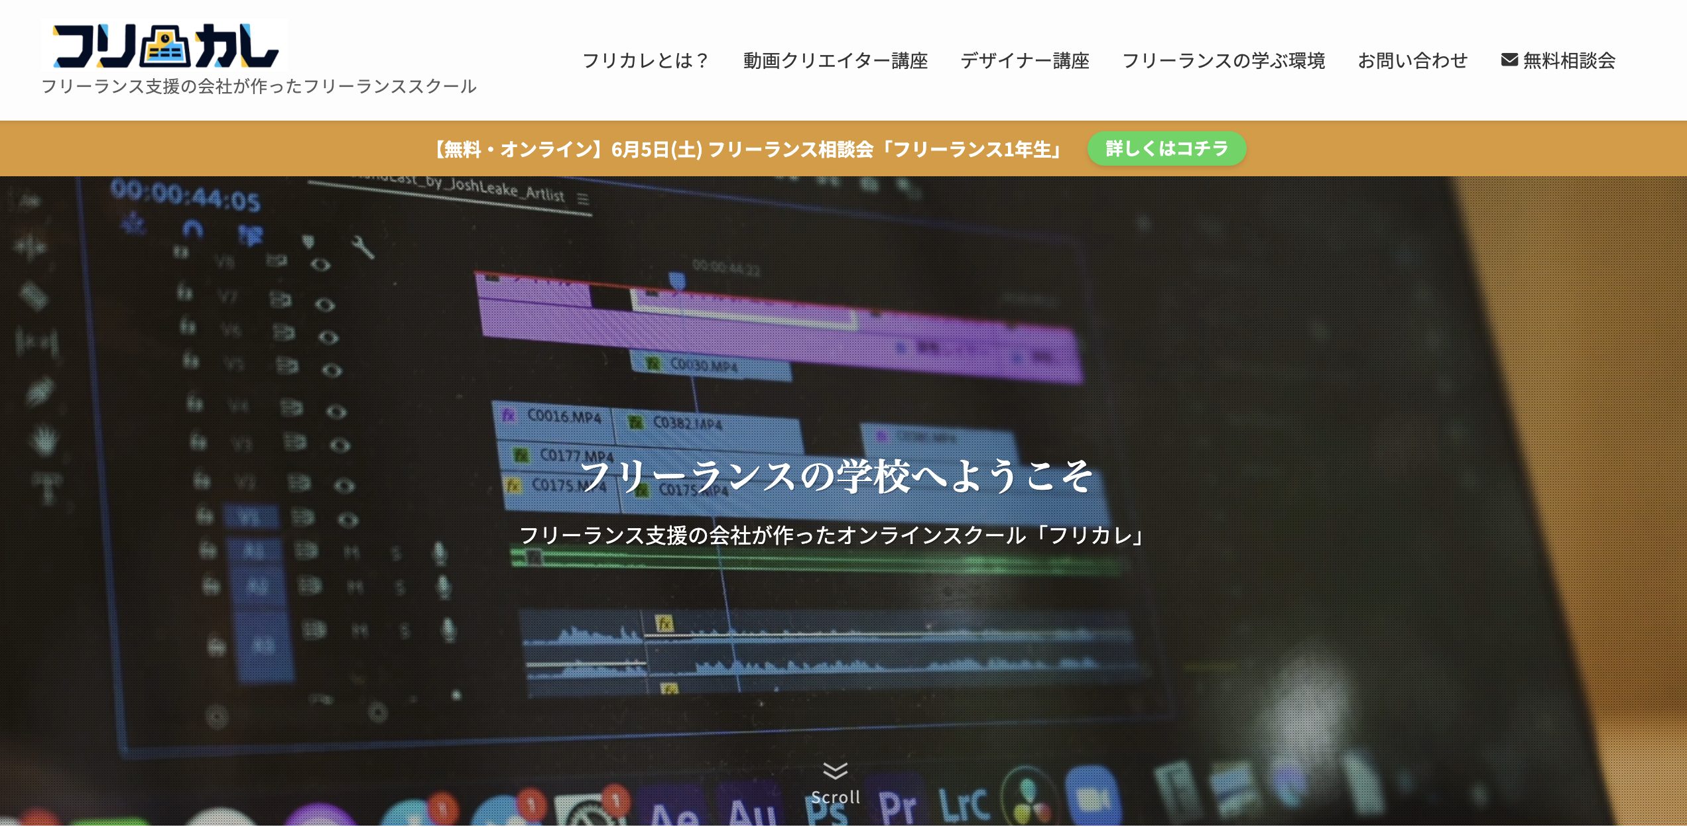Click the Scroll label at the bottom
1687x827 pixels.
(835, 797)
